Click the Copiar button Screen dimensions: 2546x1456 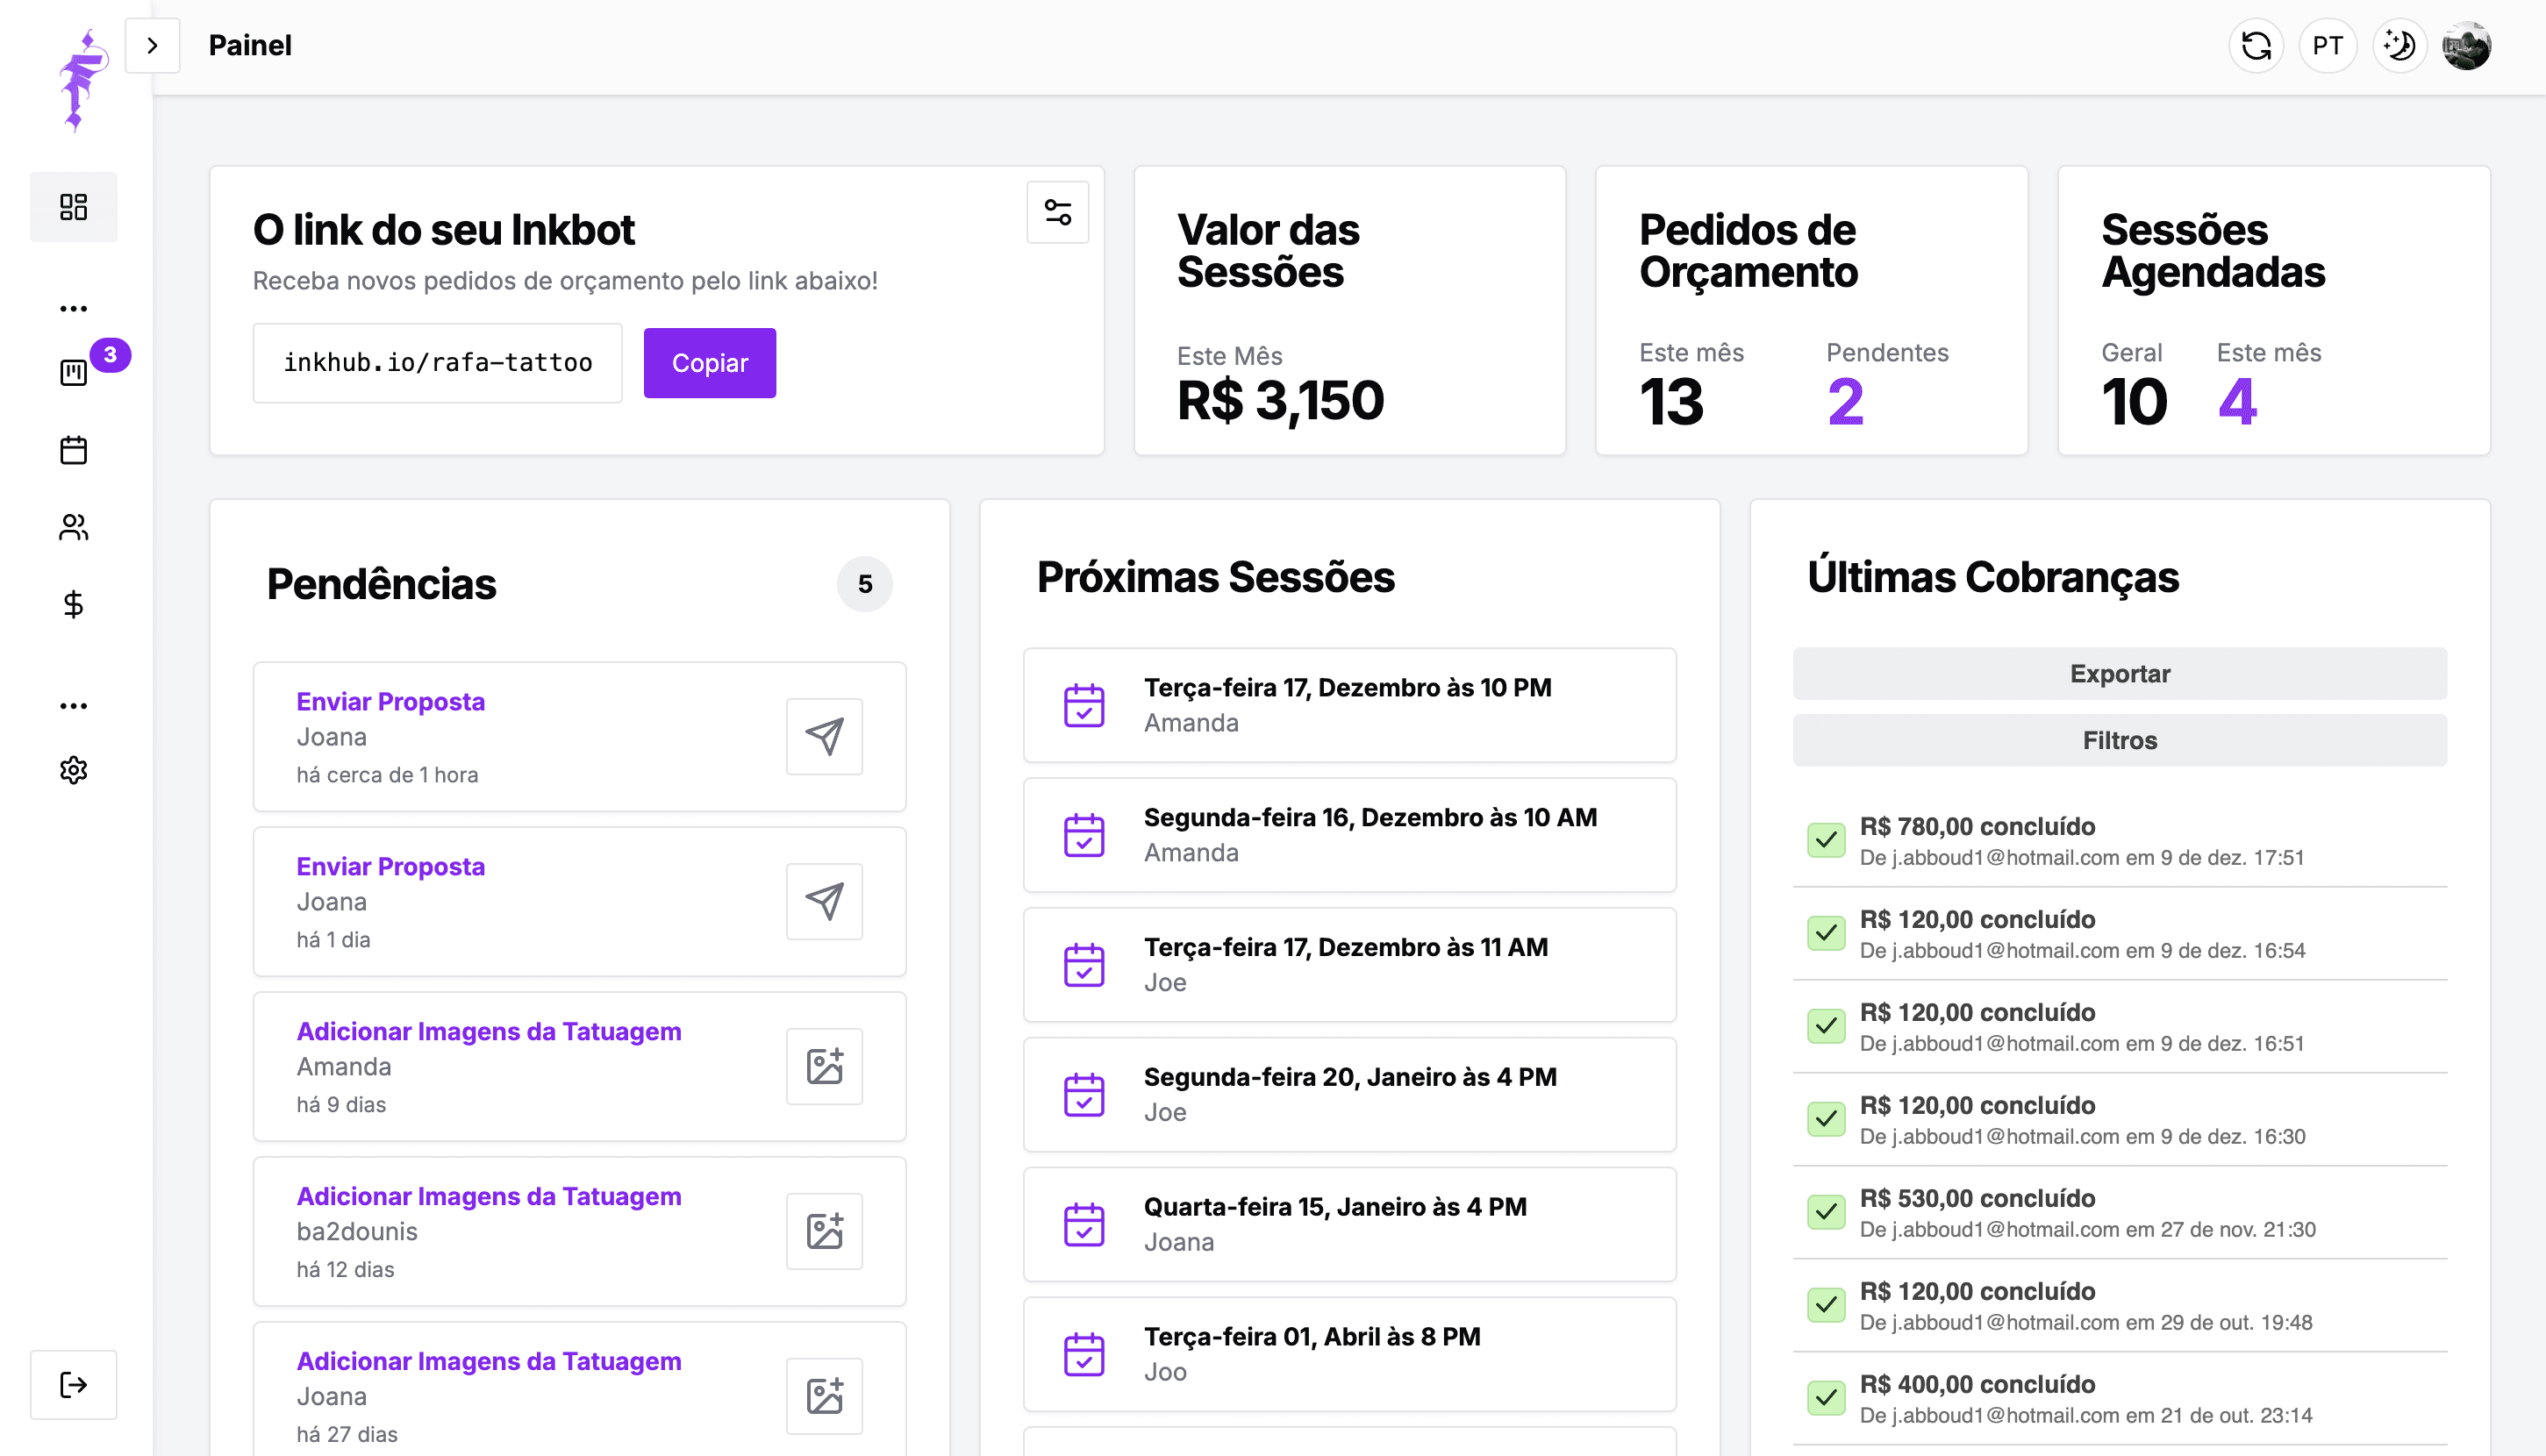(x=709, y=363)
